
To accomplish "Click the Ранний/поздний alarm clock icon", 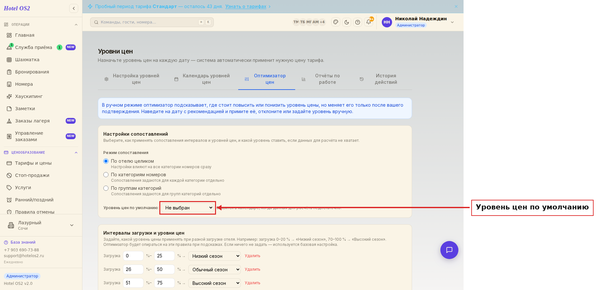I will pyautogui.click(x=9, y=200).
